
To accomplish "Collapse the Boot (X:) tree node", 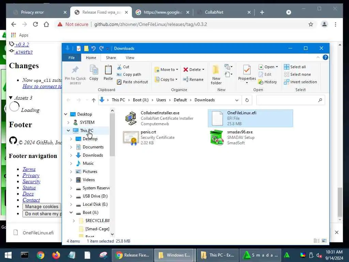I will (71, 213).
